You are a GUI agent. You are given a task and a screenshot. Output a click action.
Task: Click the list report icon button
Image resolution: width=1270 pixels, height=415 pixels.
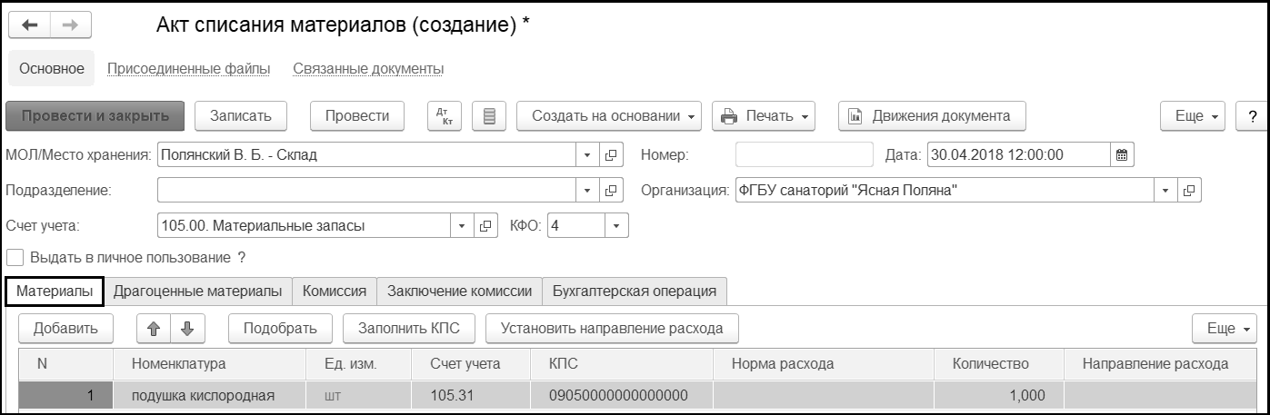coord(489,116)
